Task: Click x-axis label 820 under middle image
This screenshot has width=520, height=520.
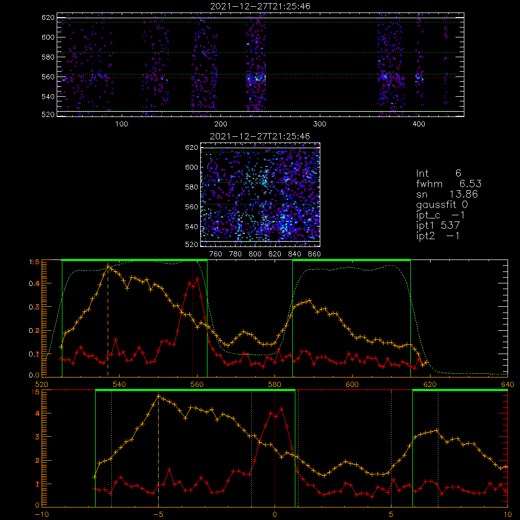Action: pos(275,254)
